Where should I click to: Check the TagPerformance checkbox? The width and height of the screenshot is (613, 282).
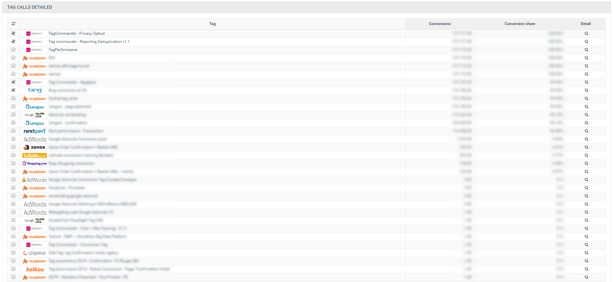point(13,49)
